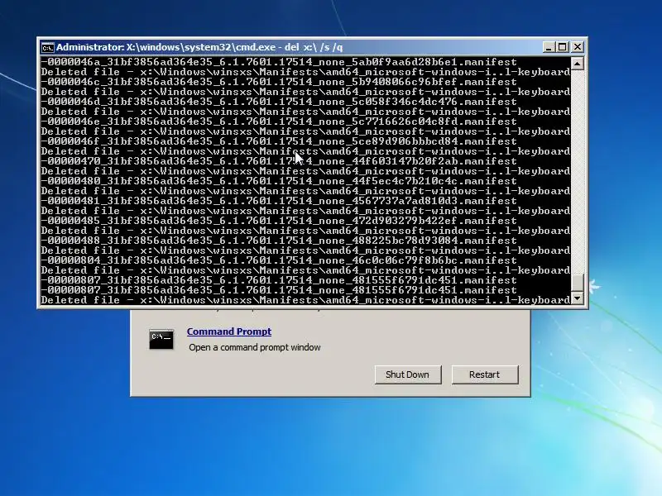
Task: Click line ending 5c7716626c04c8fd.manifest
Action: click(279, 122)
